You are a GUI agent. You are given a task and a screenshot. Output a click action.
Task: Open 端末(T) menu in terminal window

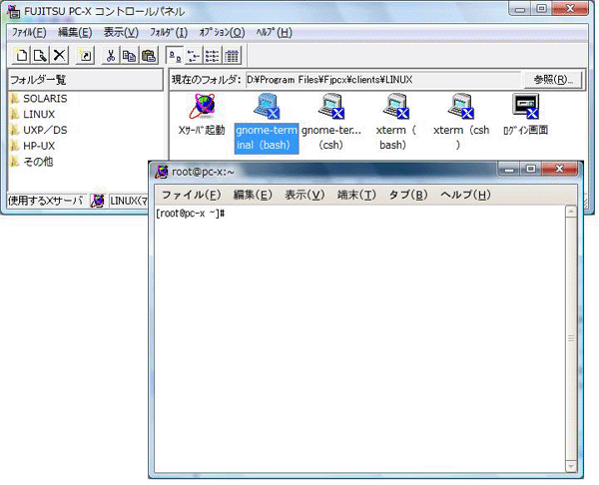pos(356,196)
